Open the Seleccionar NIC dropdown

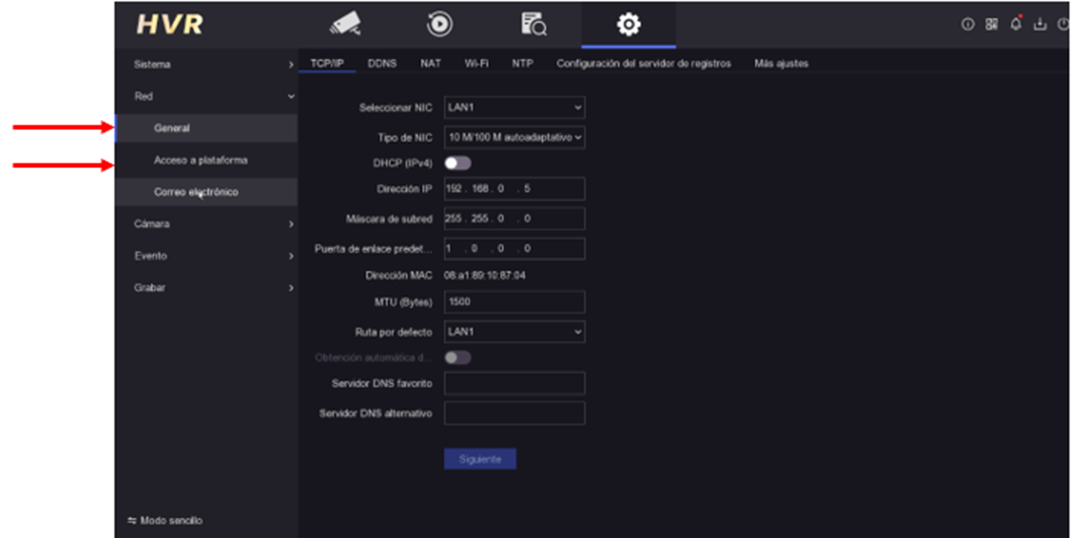[x=514, y=107]
